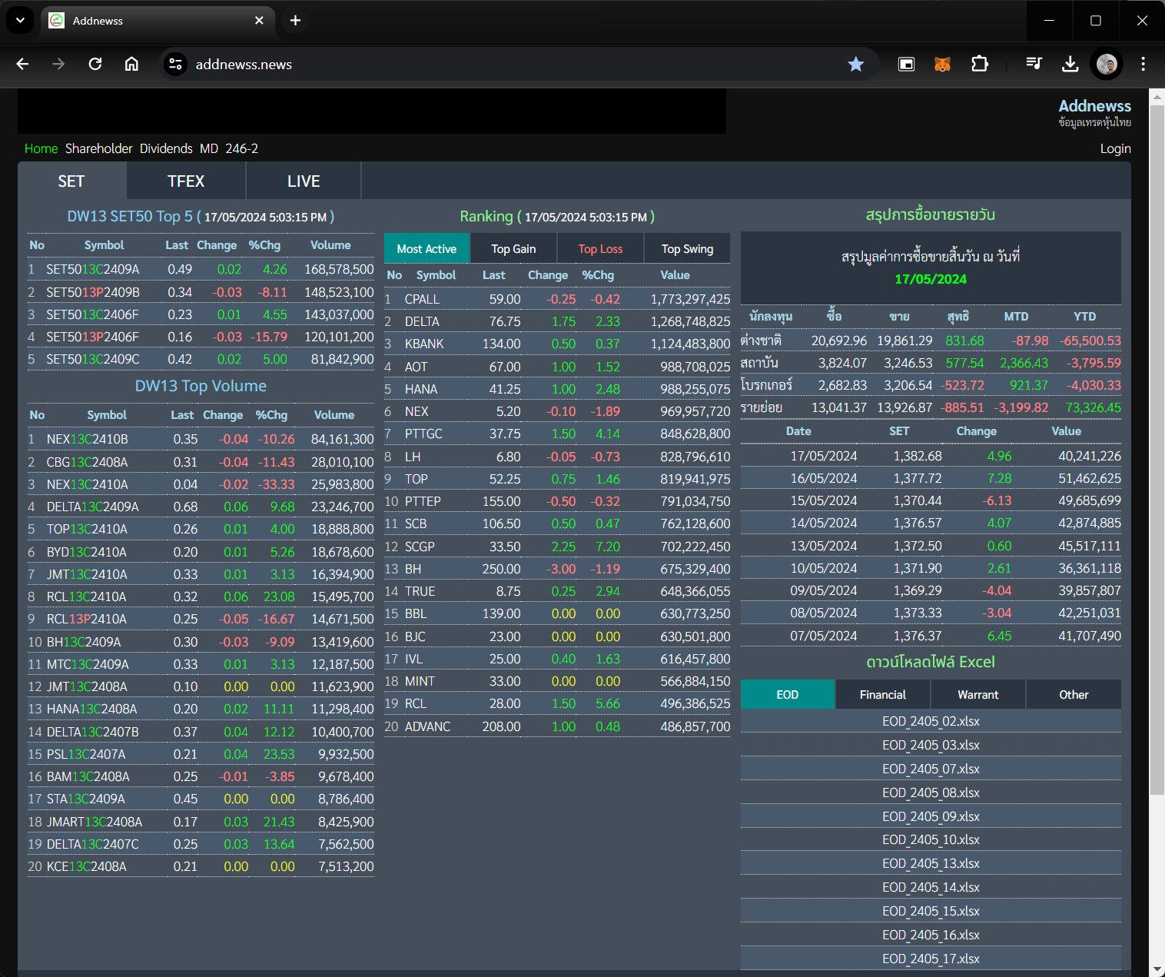This screenshot has width=1165, height=977.
Task: Select the Top Loss ranking tab
Action: point(600,248)
